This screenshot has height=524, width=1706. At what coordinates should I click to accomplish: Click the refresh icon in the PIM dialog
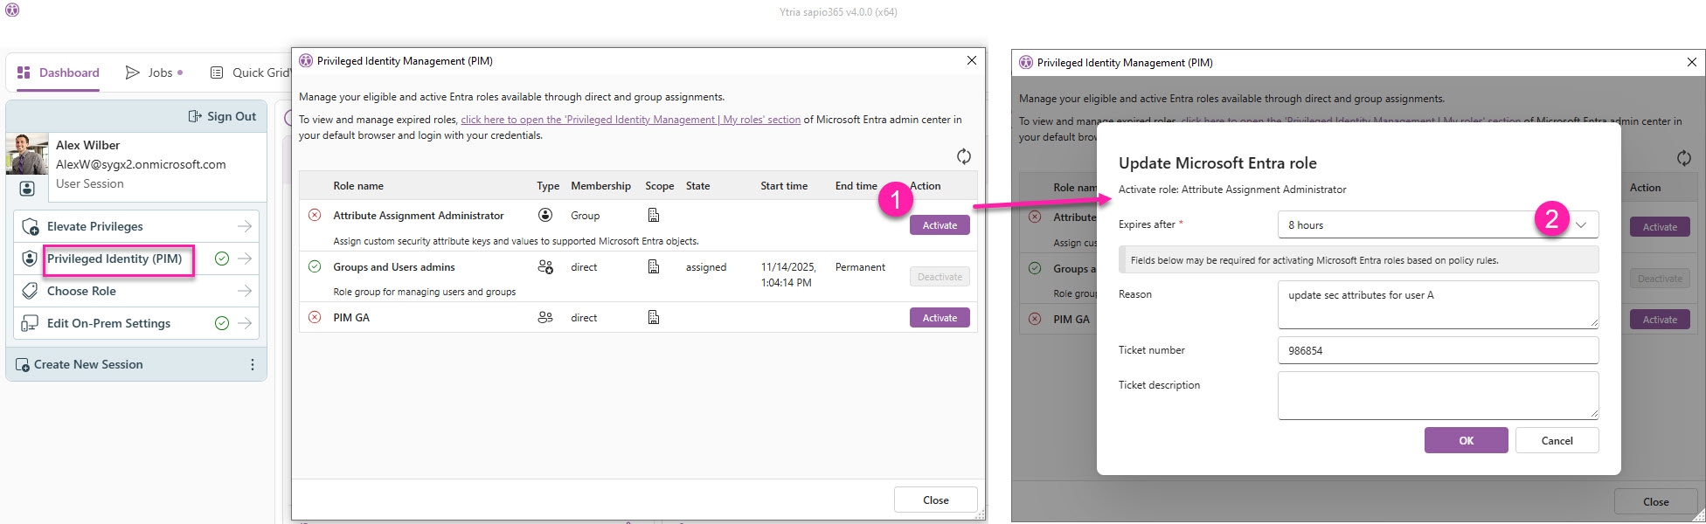[x=963, y=156]
